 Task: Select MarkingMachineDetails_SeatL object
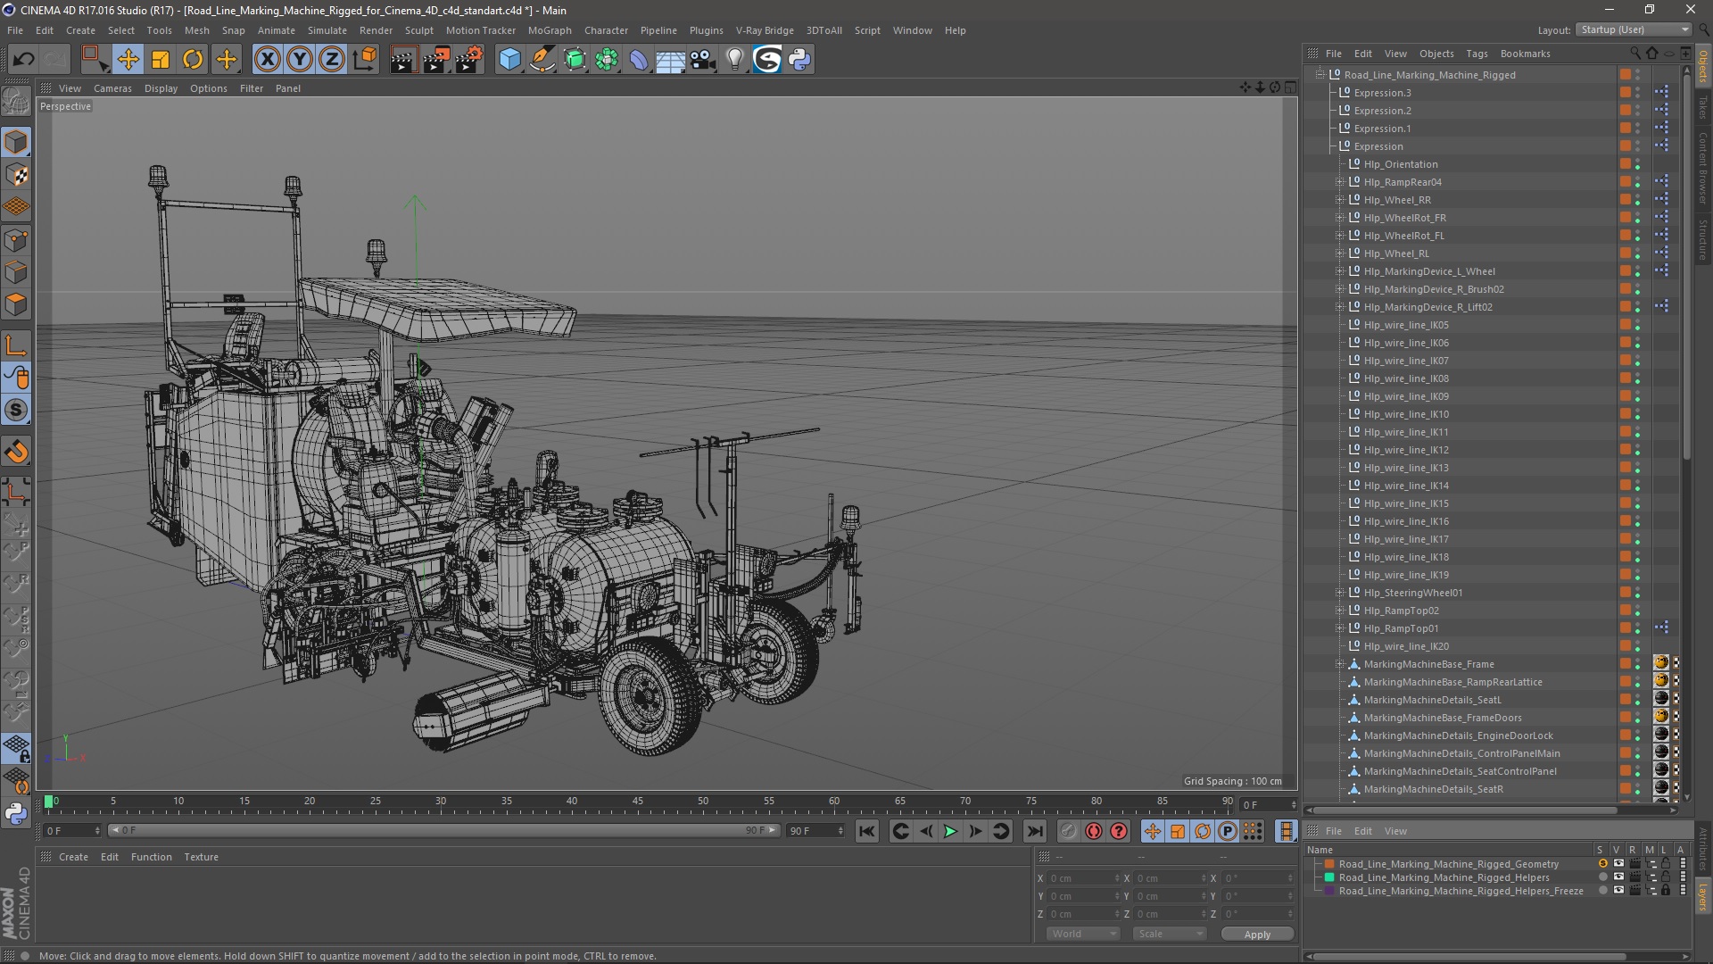pos(1432,700)
